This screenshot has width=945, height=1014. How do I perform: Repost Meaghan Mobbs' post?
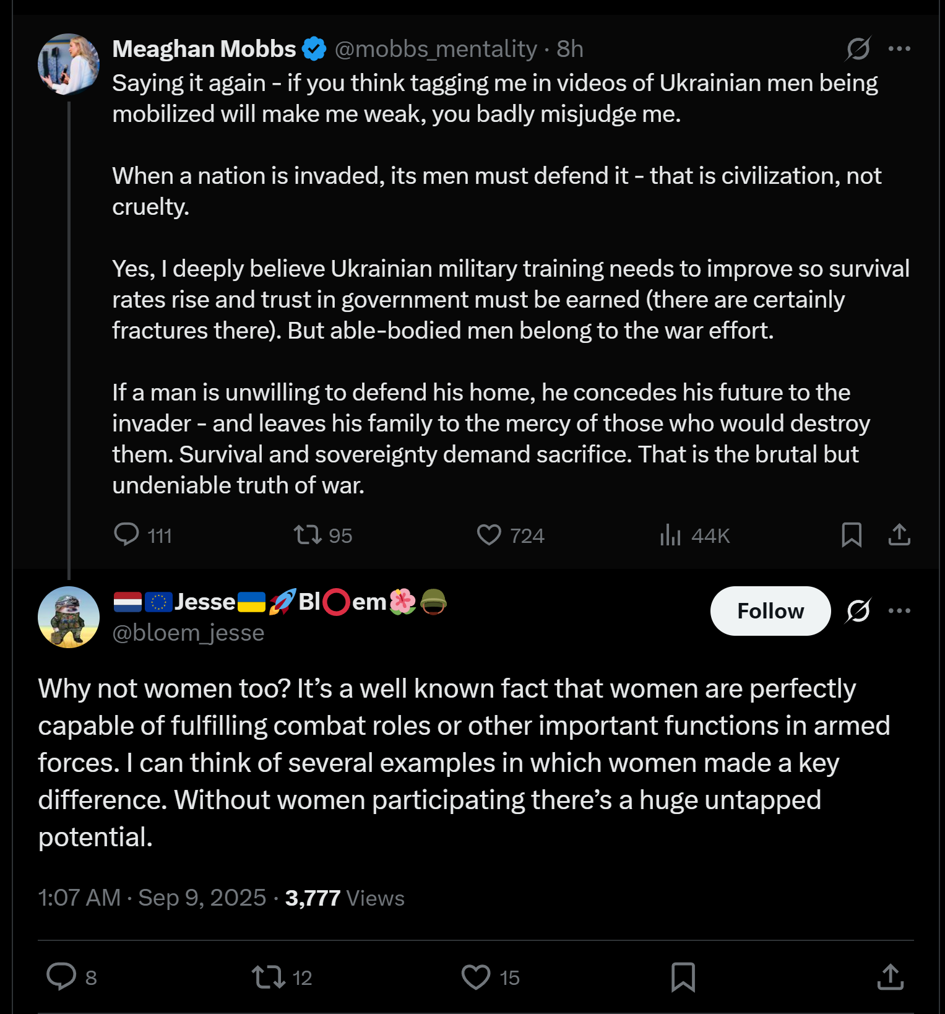click(308, 534)
